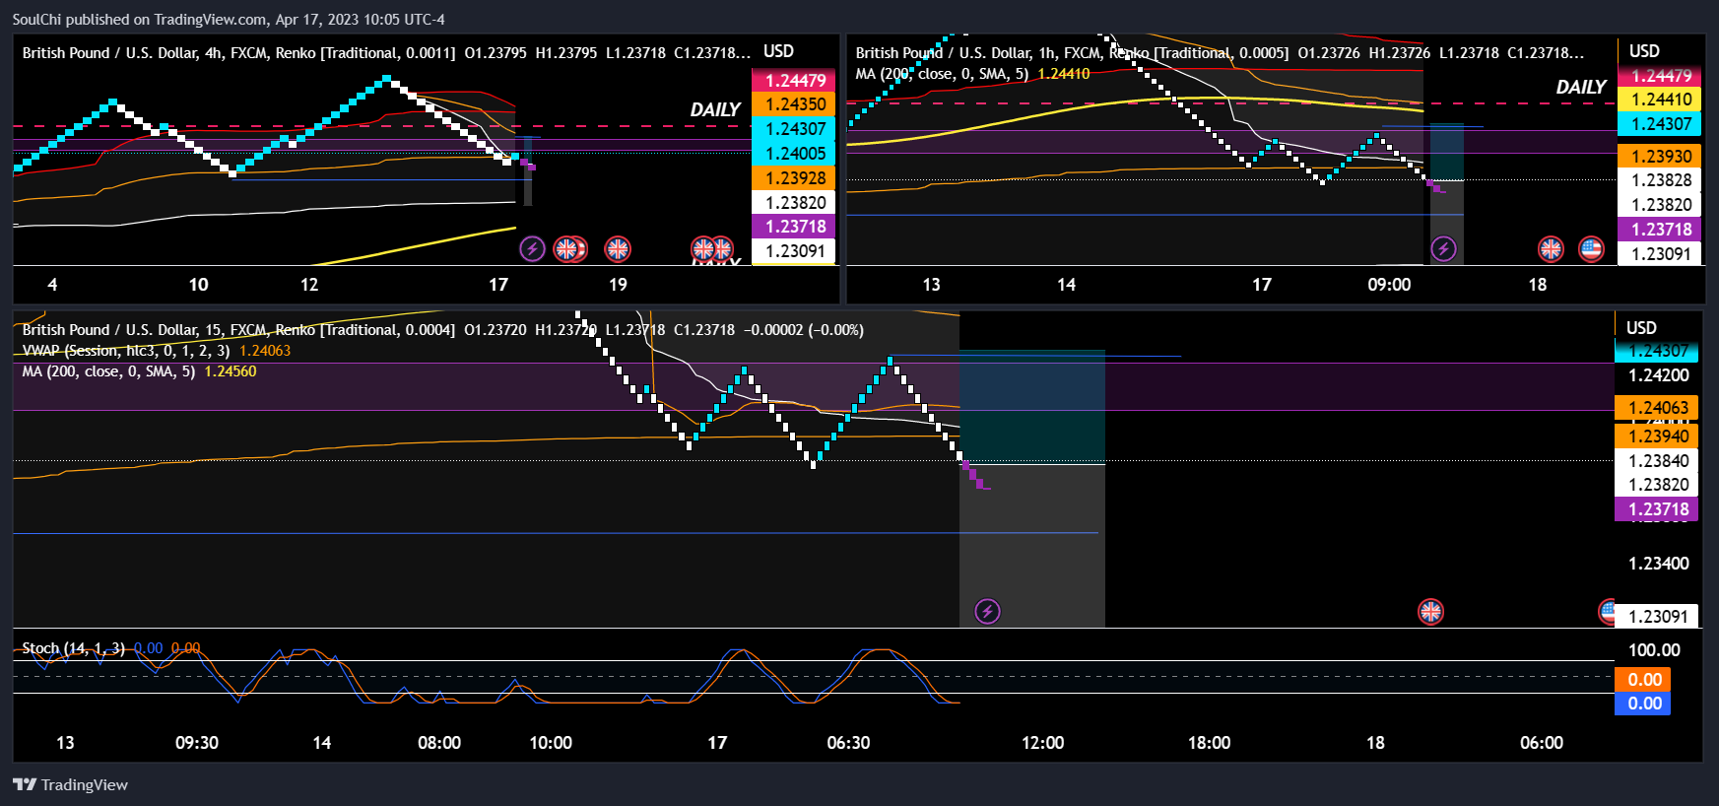Select the purple 1.23718 label in 15-minute chart

(1658, 509)
